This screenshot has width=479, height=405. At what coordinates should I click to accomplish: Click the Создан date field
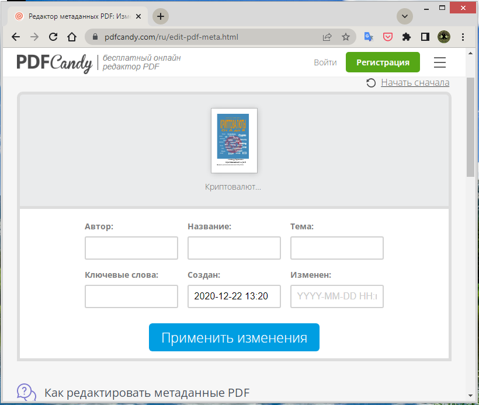(x=234, y=296)
